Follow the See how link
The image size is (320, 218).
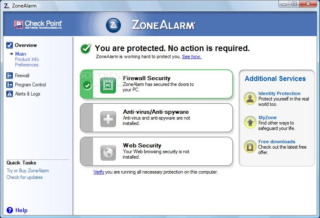tap(192, 56)
